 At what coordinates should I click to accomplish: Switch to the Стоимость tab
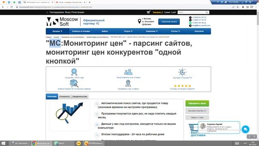coord(64,97)
